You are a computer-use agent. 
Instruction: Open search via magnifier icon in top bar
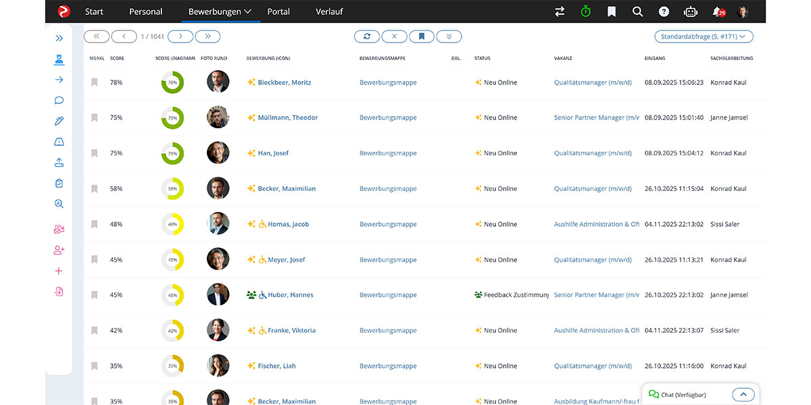click(637, 11)
